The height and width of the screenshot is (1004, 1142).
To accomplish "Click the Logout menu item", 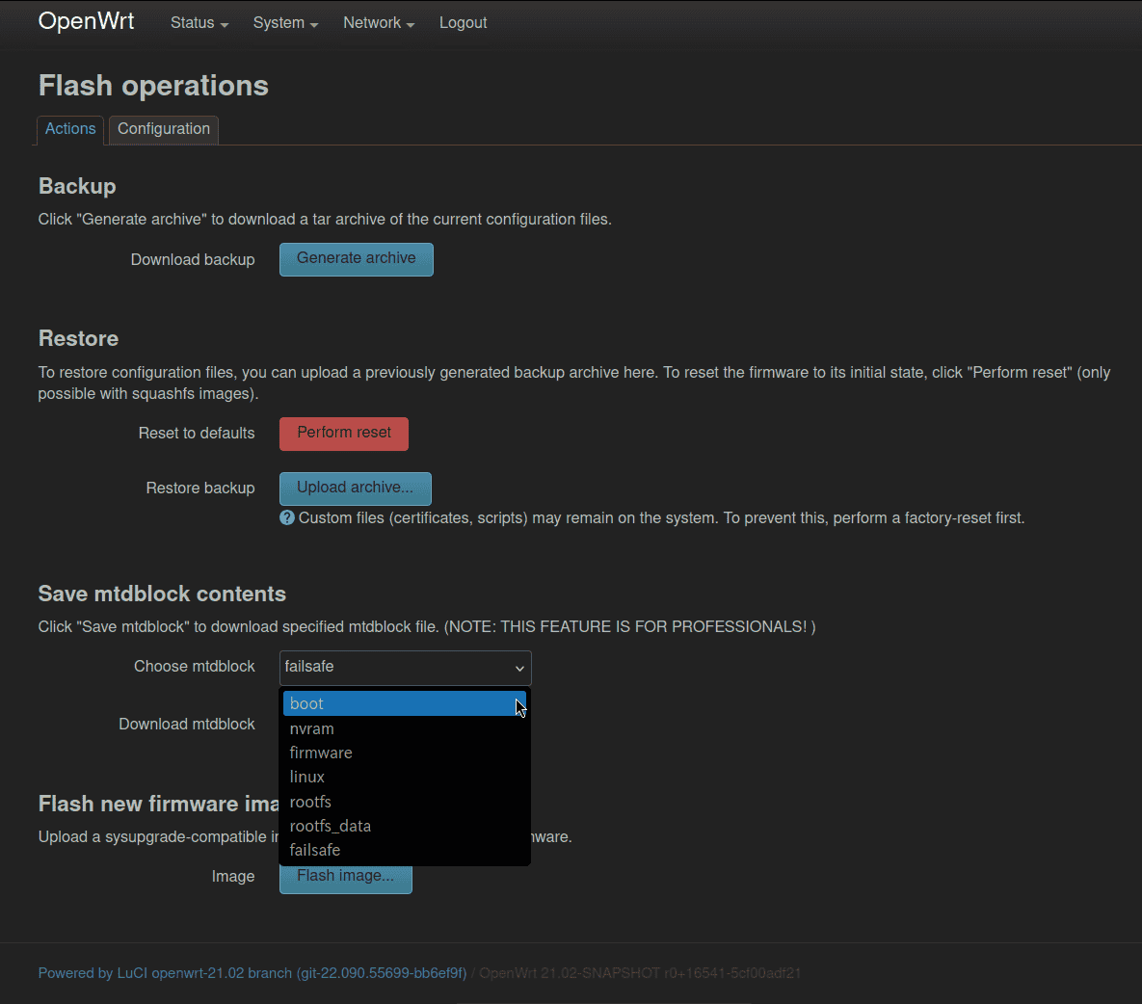I will click(x=463, y=22).
